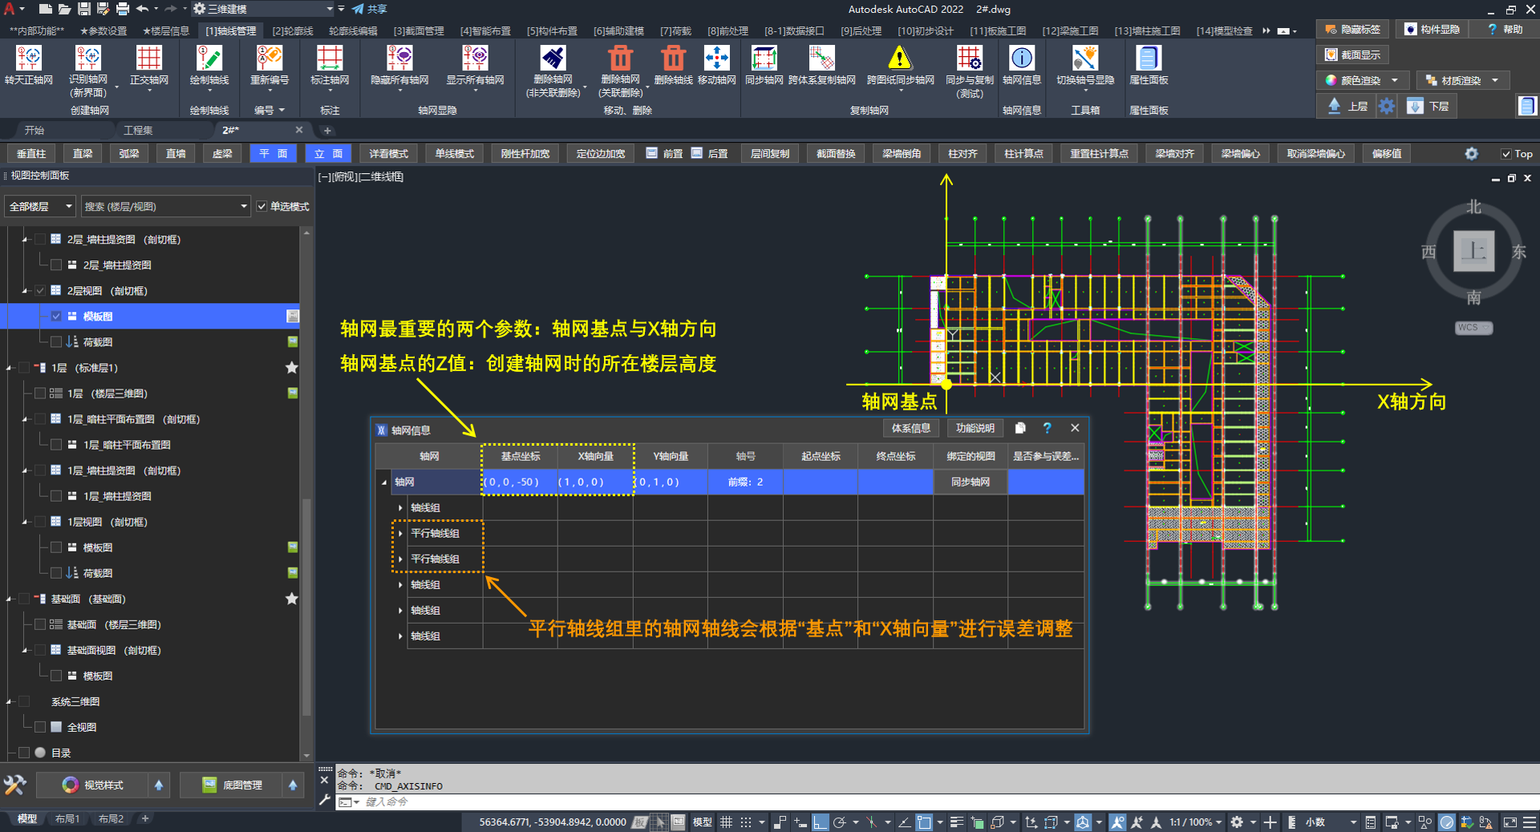Switch to the [2]轮廓线 ribbon tab
Viewport: 1540px width, 832px height.
pyautogui.click(x=292, y=31)
